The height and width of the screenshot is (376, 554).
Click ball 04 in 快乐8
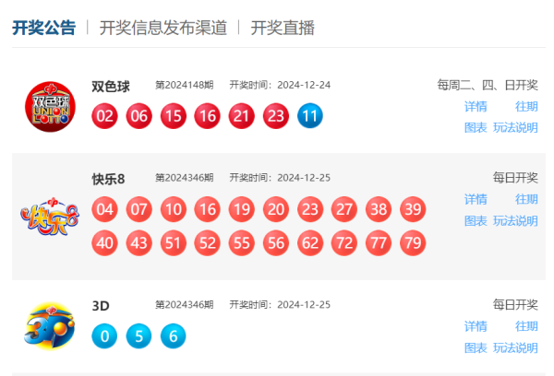(x=104, y=209)
